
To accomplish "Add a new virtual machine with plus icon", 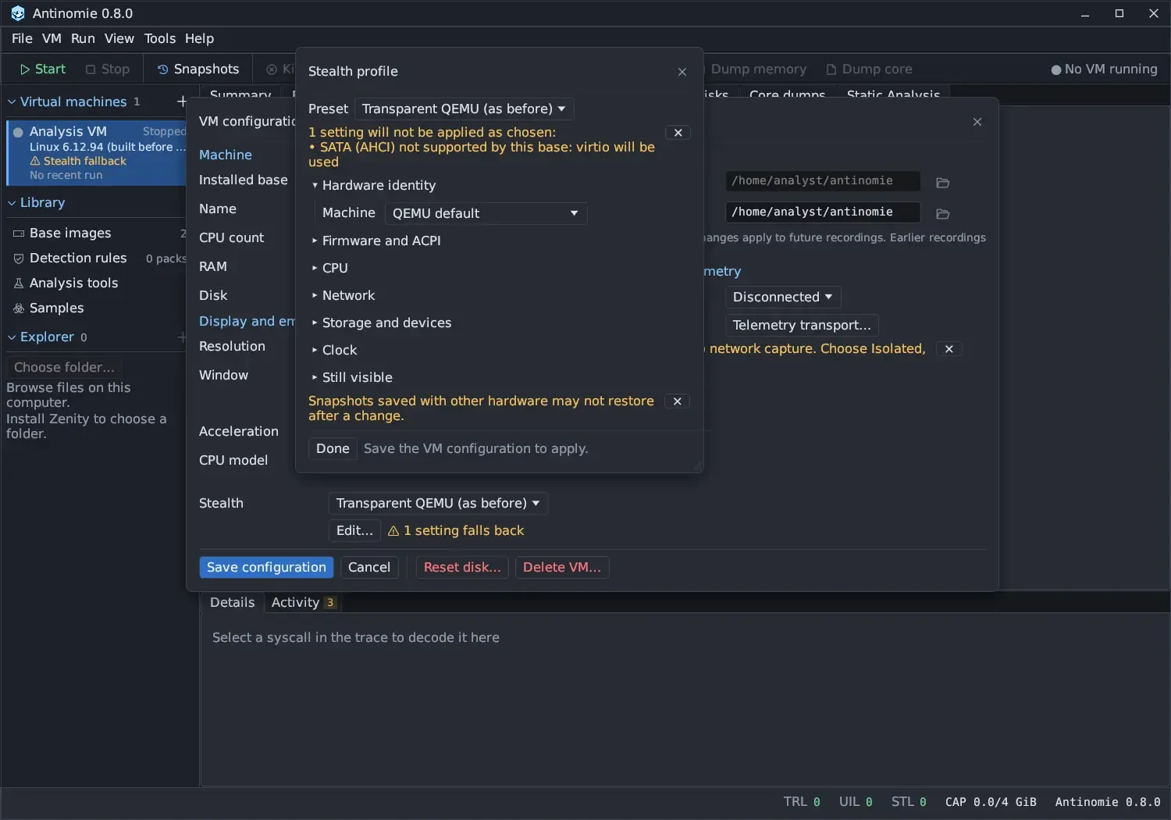I will [181, 102].
